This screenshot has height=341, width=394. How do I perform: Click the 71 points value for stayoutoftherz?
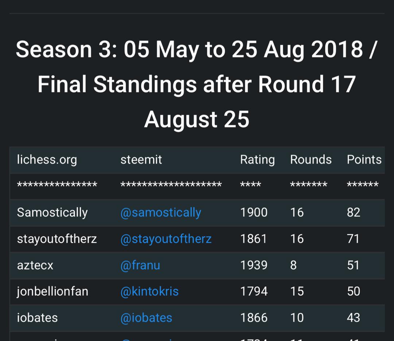pos(353,239)
